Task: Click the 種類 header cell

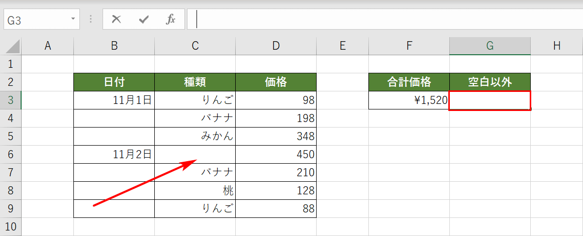Action: [195, 82]
